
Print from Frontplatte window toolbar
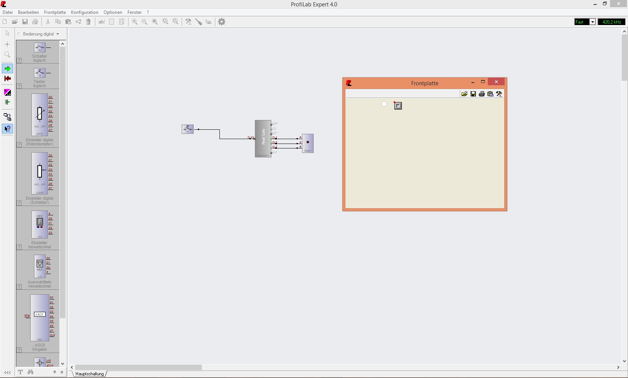[x=482, y=94]
